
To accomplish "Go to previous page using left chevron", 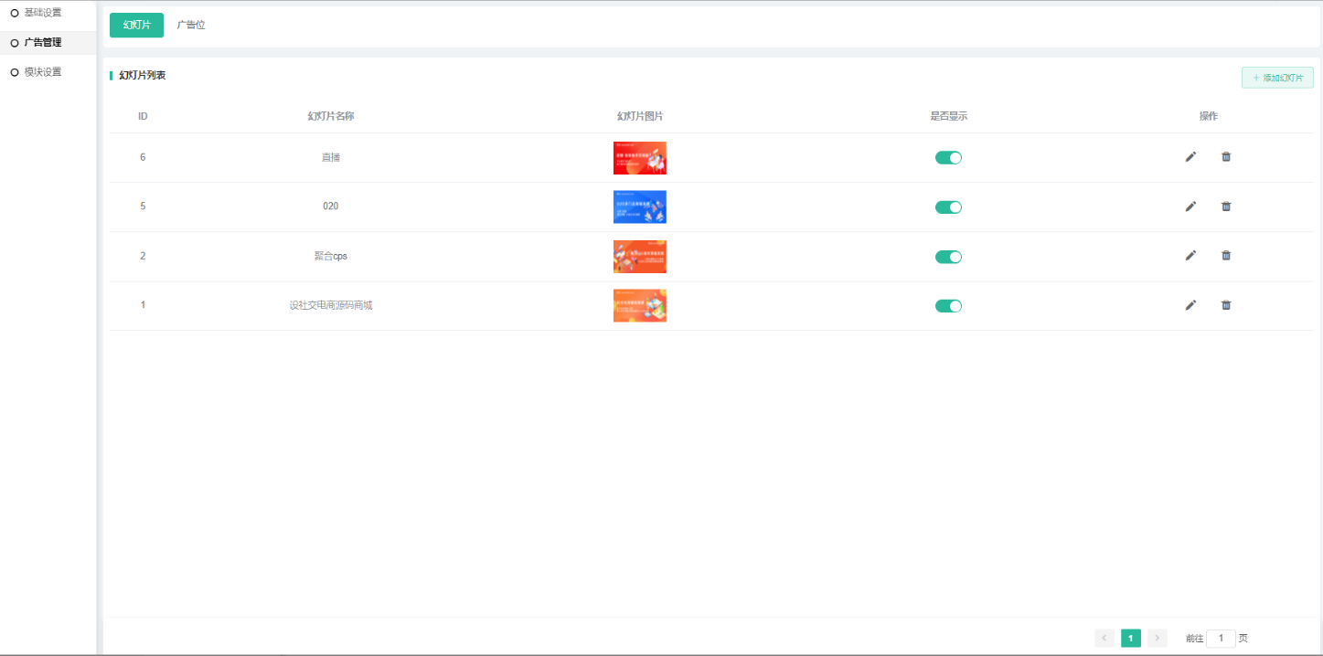I will pos(1104,638).
